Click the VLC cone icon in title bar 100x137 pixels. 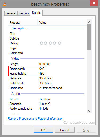5,4
